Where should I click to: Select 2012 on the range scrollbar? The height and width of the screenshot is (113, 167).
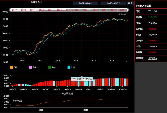pyautogui.click(x=59, y=10)
